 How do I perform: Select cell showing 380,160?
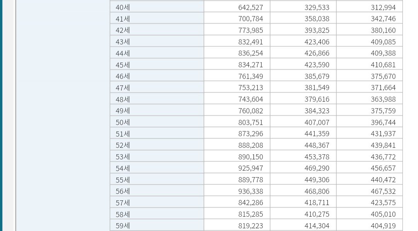[370, 30]
